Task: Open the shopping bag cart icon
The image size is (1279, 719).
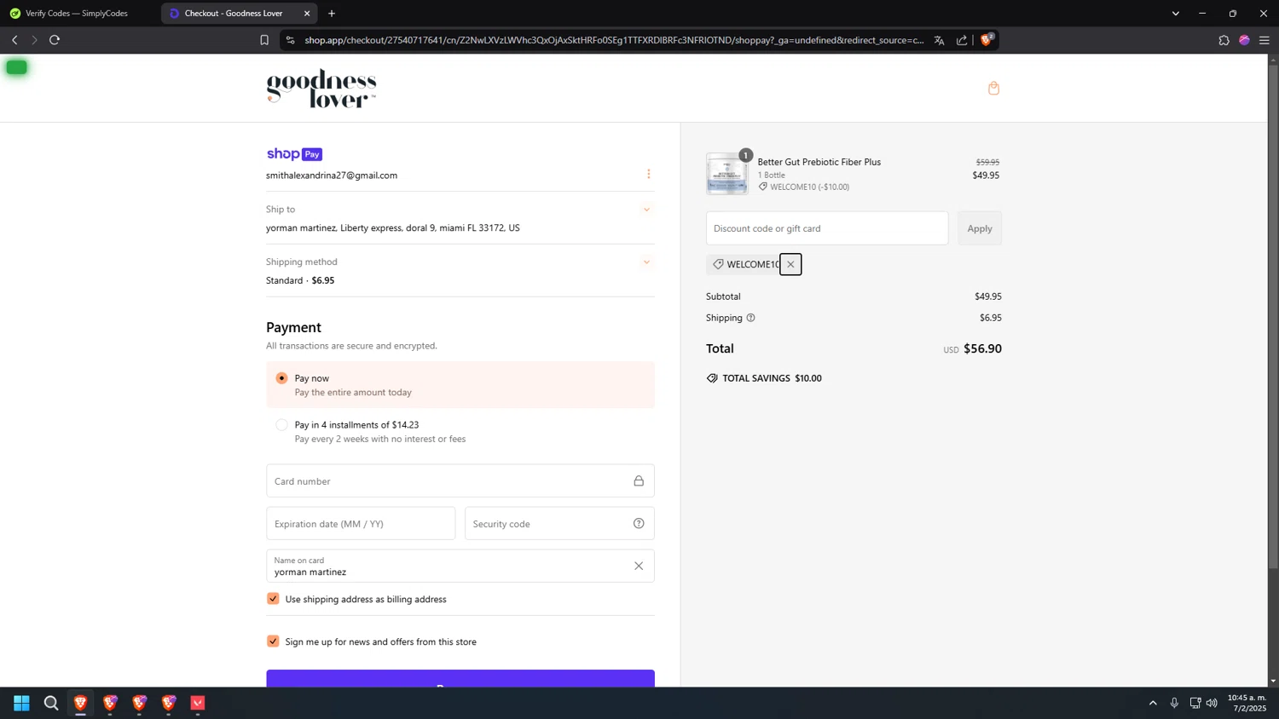Action: point(993,88)
